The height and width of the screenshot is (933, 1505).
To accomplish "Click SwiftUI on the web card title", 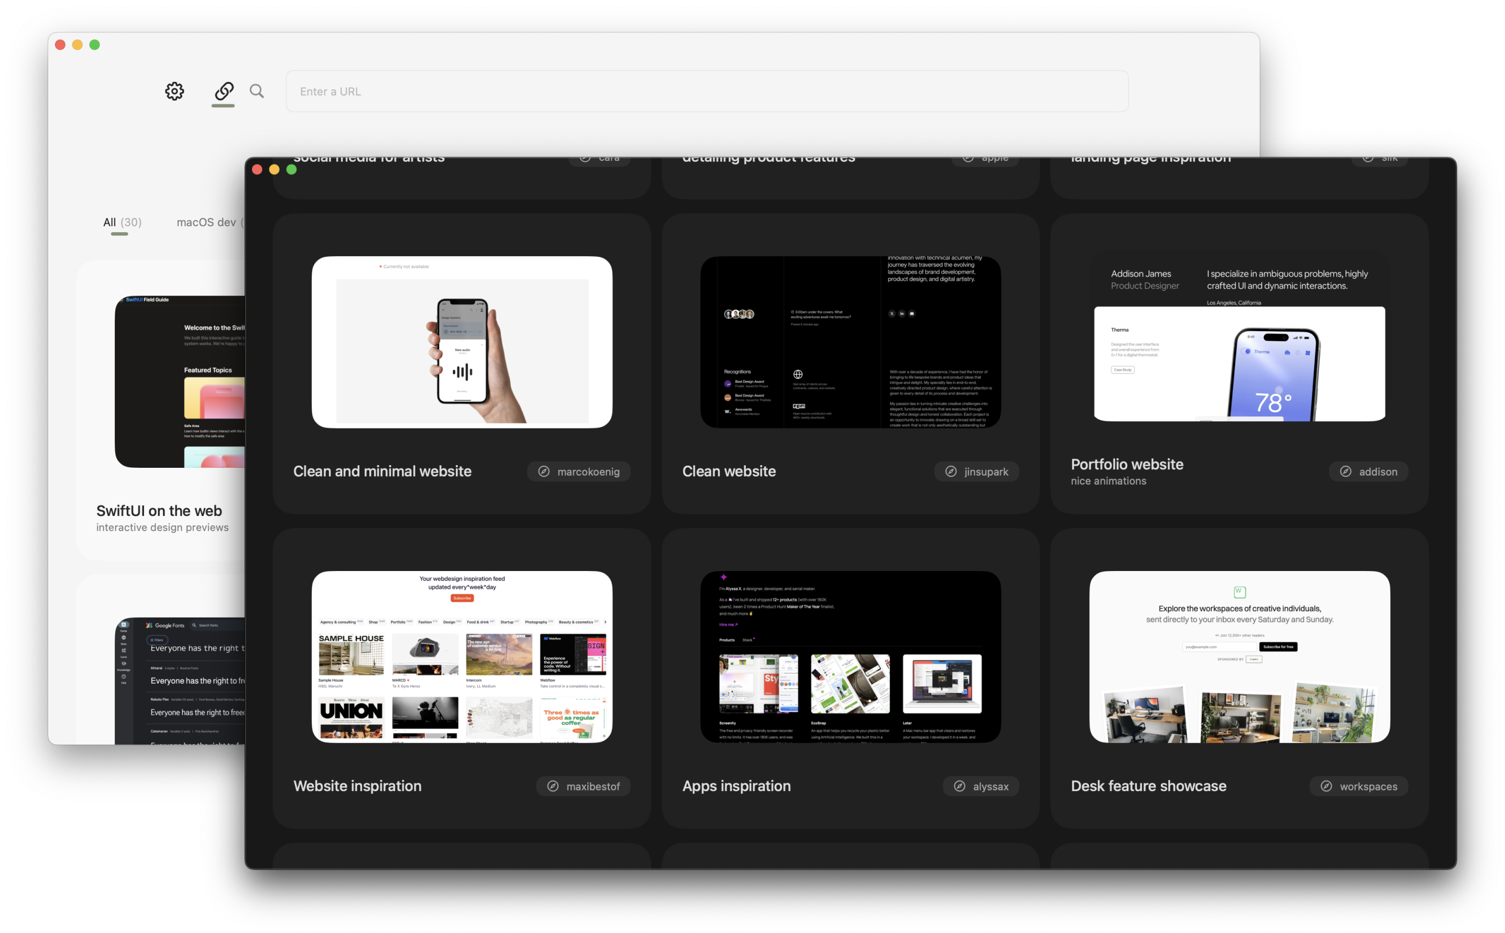I will tap(159, 510).
